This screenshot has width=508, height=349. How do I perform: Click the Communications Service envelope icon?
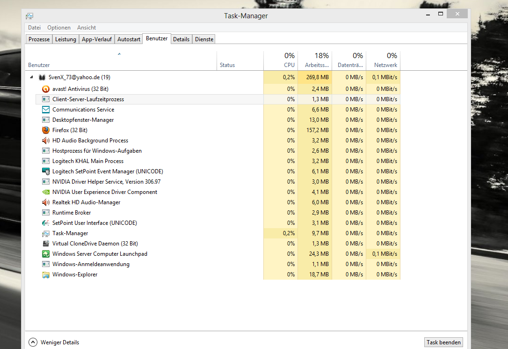coord(46,110)
